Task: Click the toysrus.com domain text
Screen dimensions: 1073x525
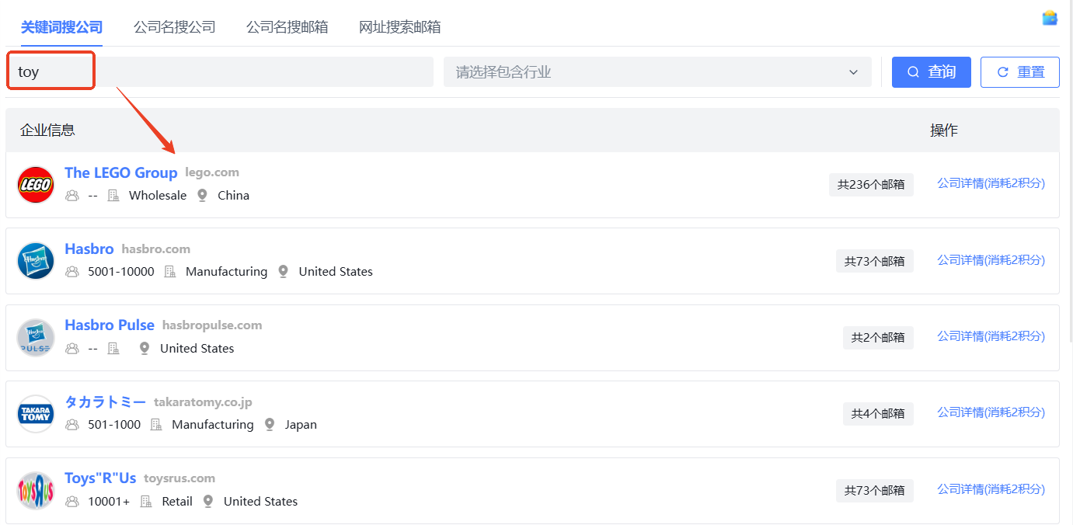Action: pyautogui.click(x=179, y=478)
